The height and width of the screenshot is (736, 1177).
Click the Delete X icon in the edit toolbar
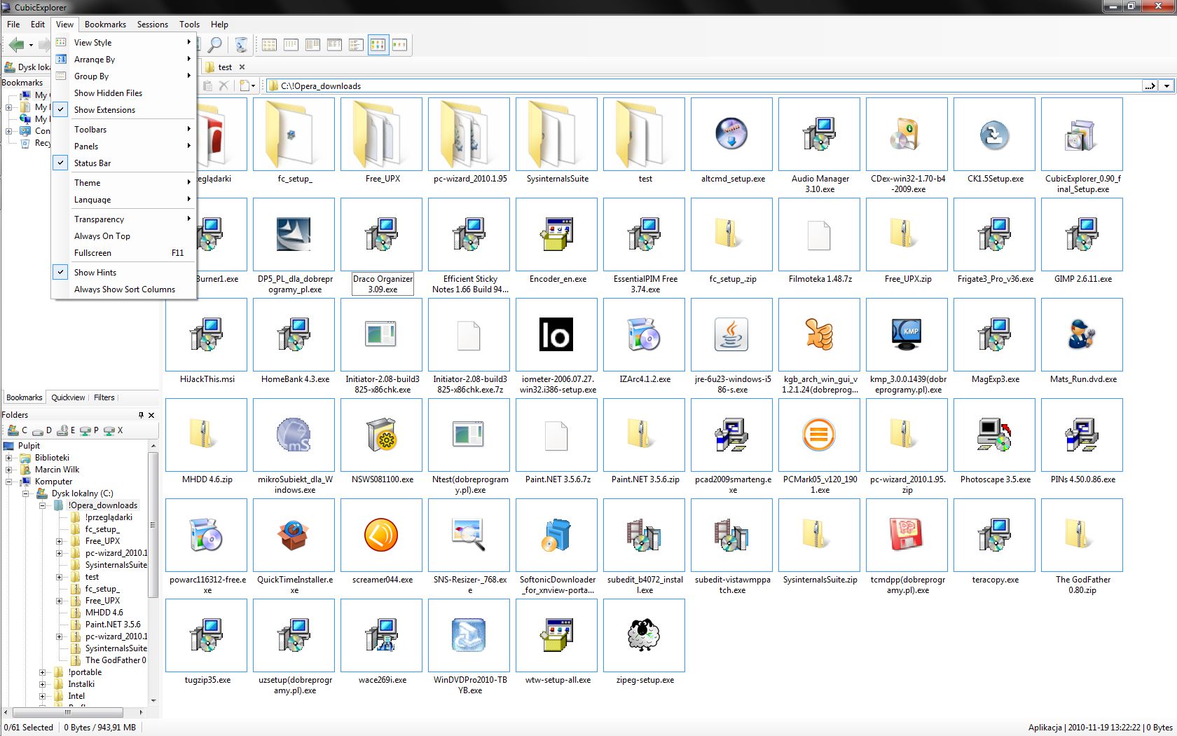click(223, 86)
